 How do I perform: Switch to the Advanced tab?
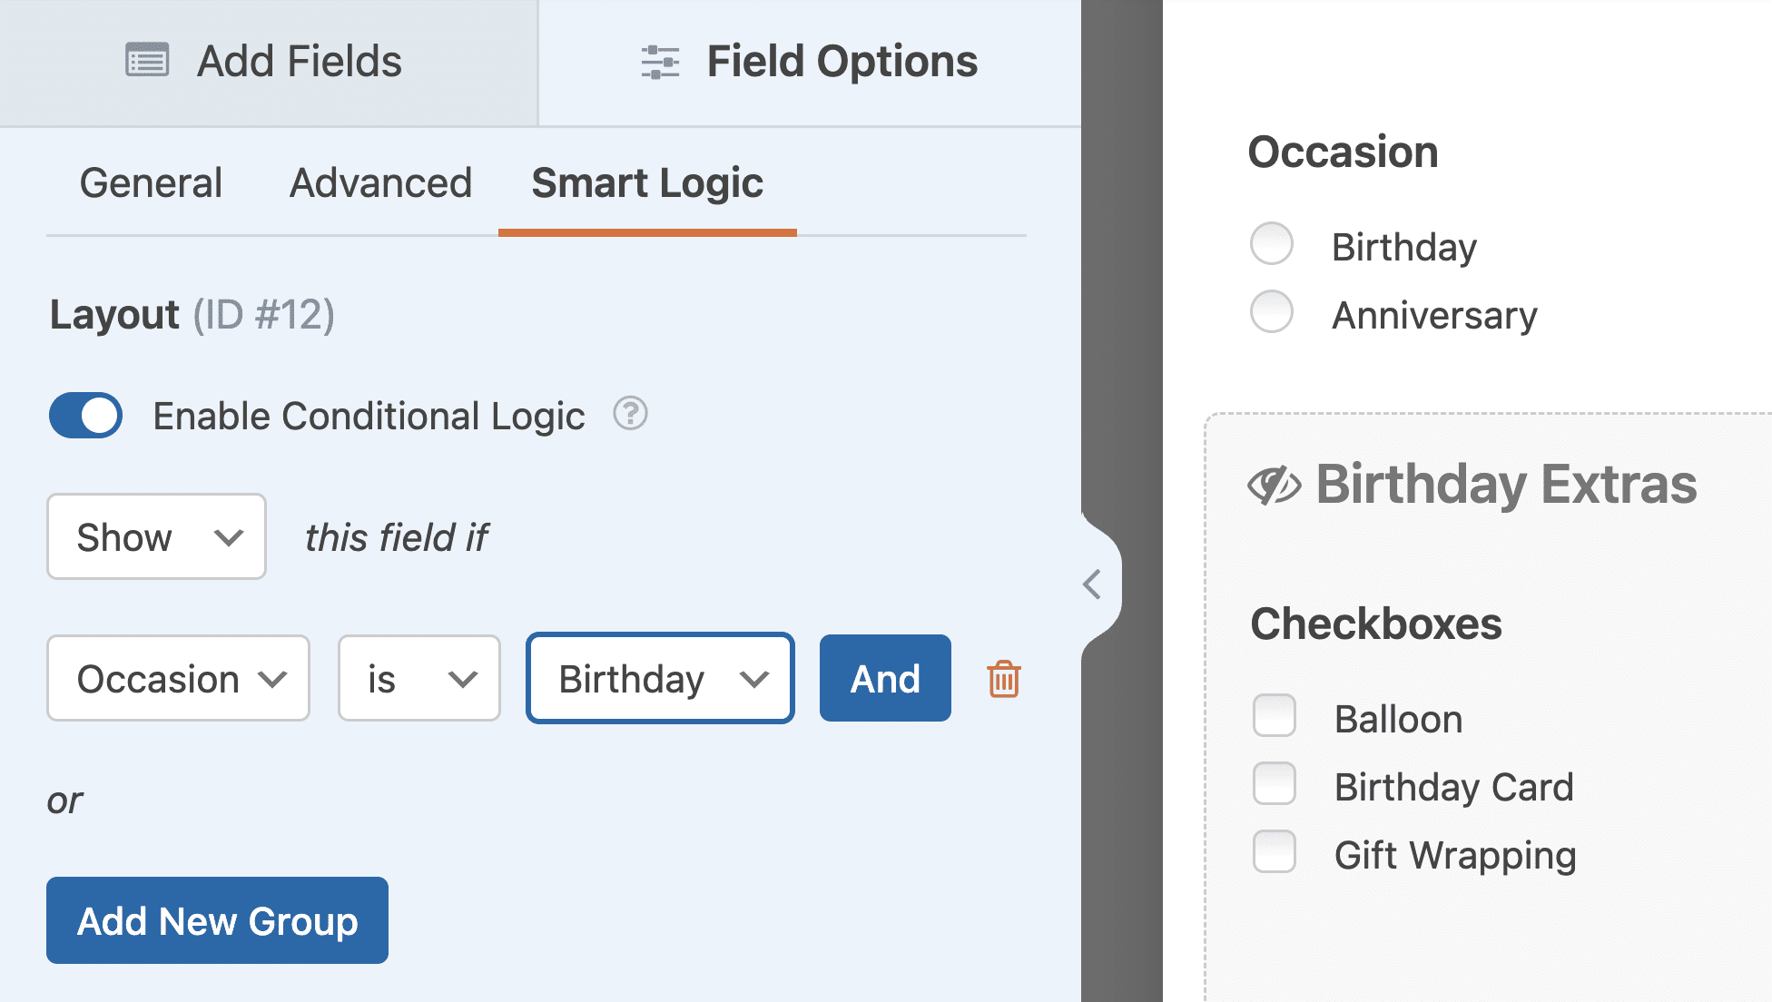point(379,182)
